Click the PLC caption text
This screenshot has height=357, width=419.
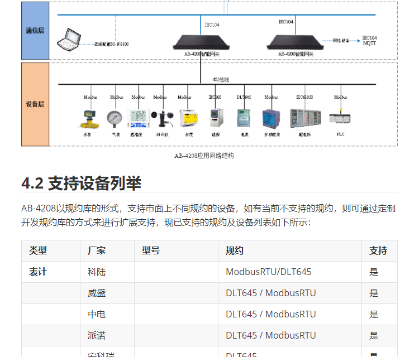pos(340,134)
